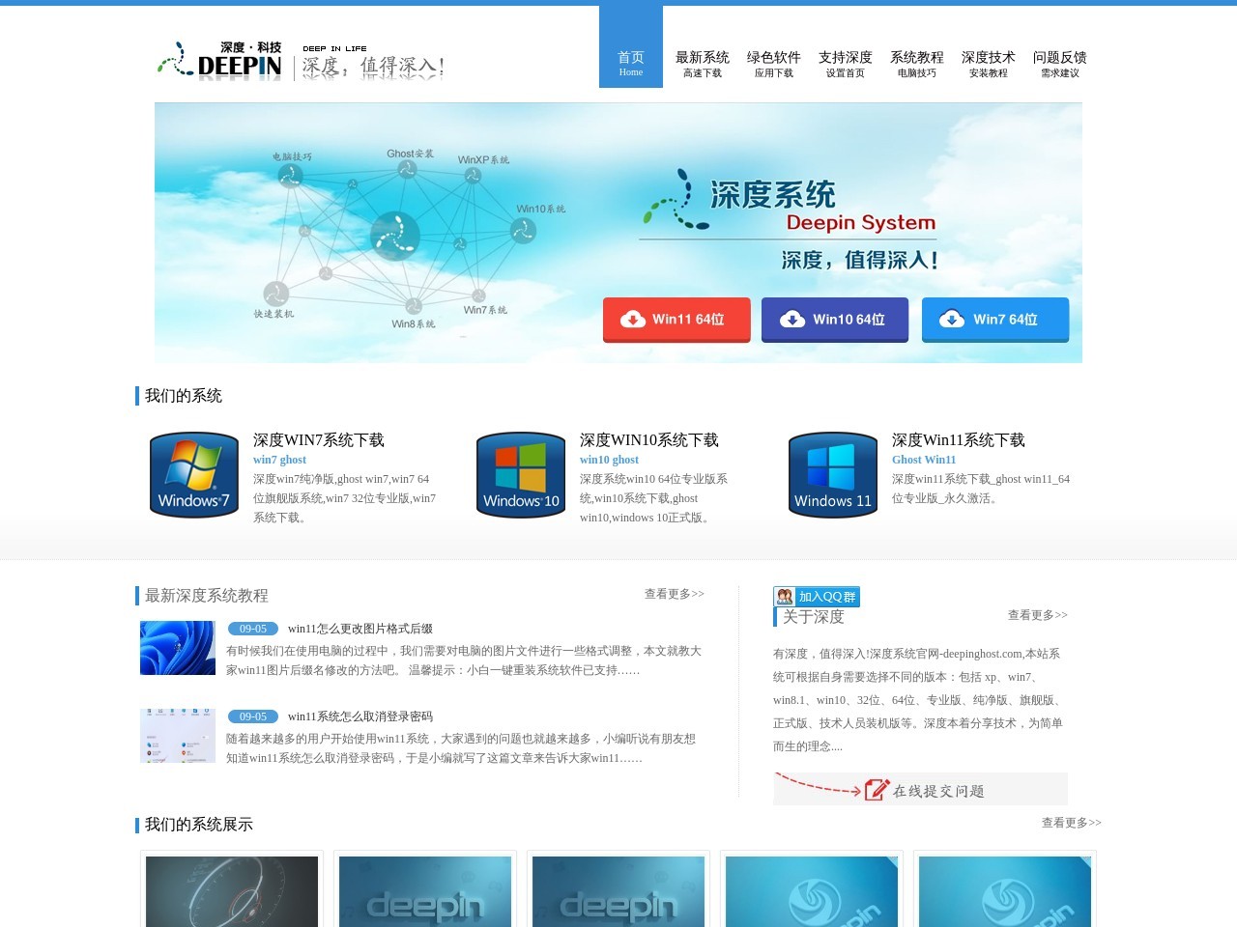Click the light blue Win7 64位 button
1237x927 pixels.
pyautogui.click(x=995, y=320)
